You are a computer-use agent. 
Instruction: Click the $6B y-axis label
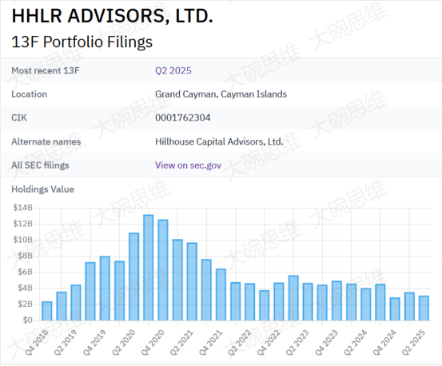[26, 272]
